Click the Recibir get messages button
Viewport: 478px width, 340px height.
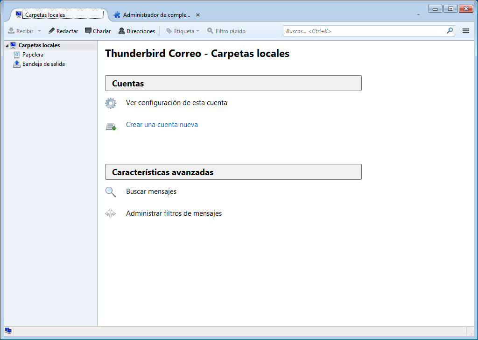[21, 31]
